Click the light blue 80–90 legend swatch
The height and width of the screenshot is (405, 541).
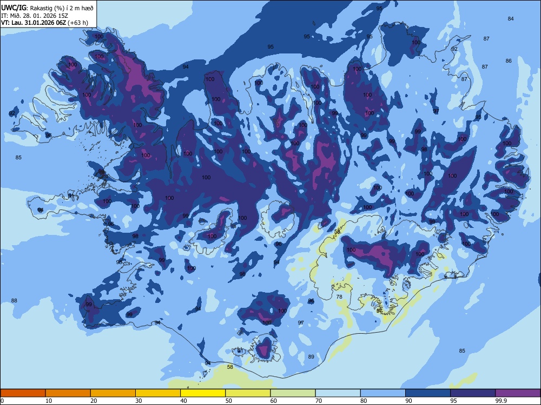tap(382, 393)
